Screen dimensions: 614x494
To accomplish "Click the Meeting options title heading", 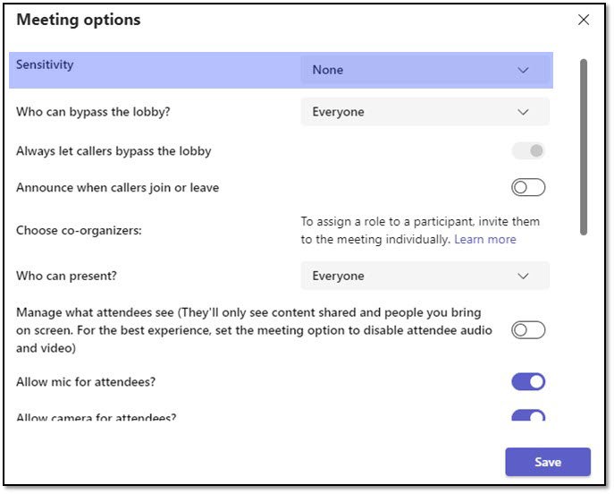I will click(79, 20).
